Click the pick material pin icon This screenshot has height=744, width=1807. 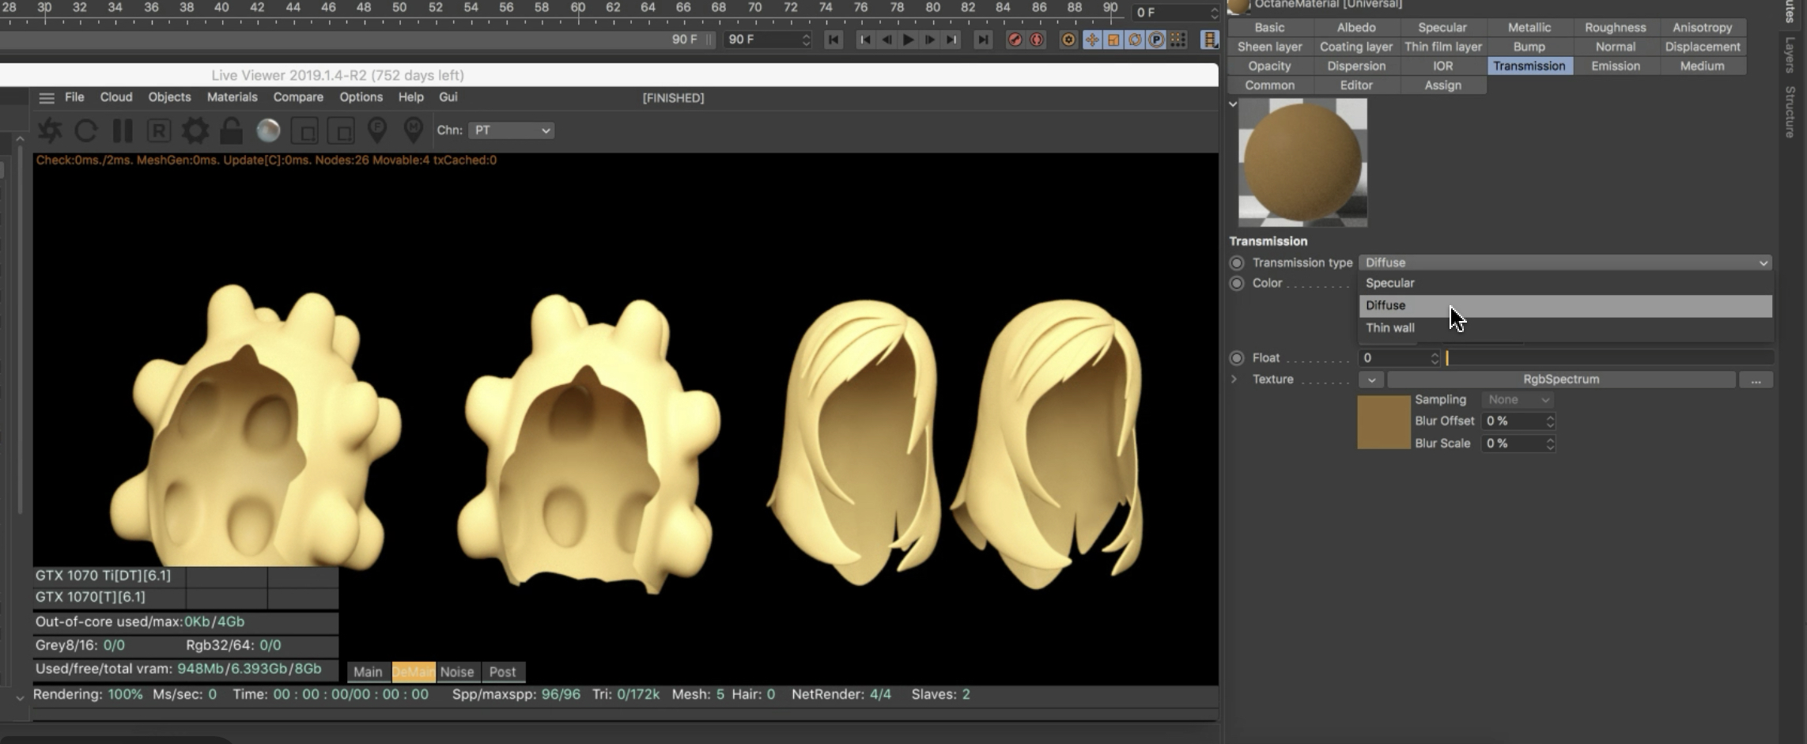[x=413, y=130]
